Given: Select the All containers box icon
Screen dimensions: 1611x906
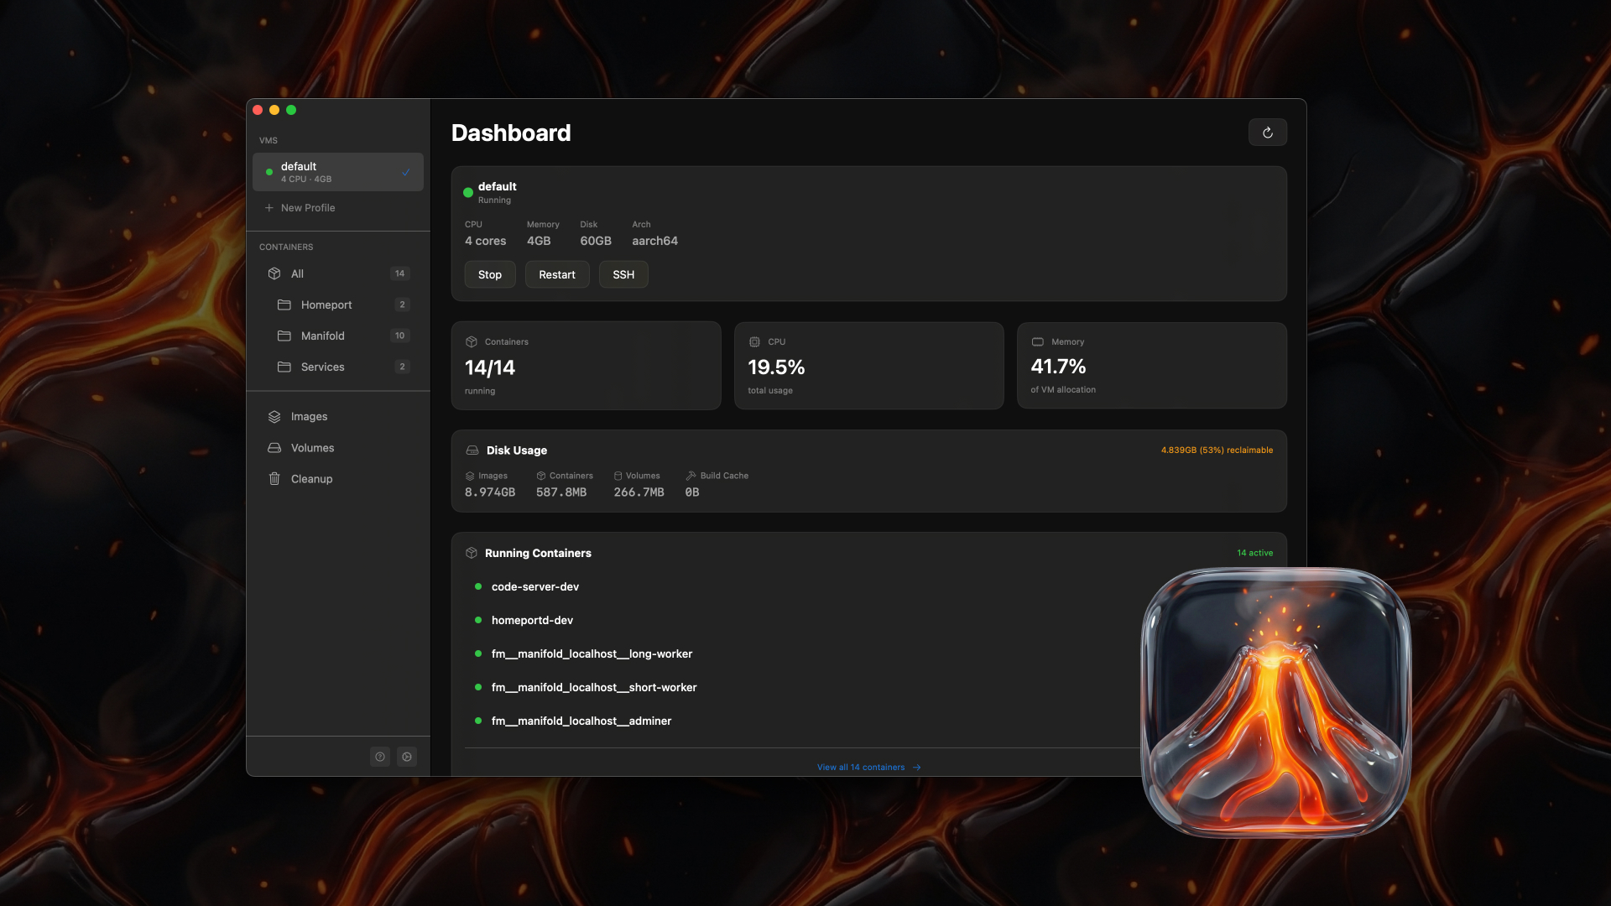Looking at the screenshot, I should click(x=275, y=273).
